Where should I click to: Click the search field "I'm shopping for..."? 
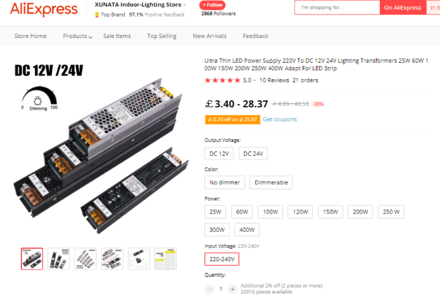click(337, 8)
